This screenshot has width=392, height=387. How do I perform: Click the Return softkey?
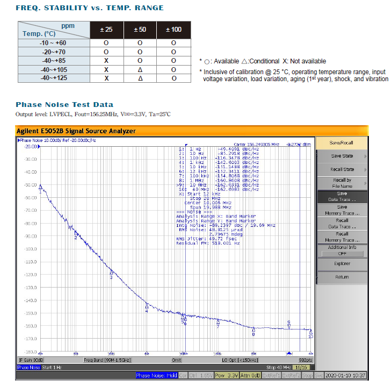(342, 277)
